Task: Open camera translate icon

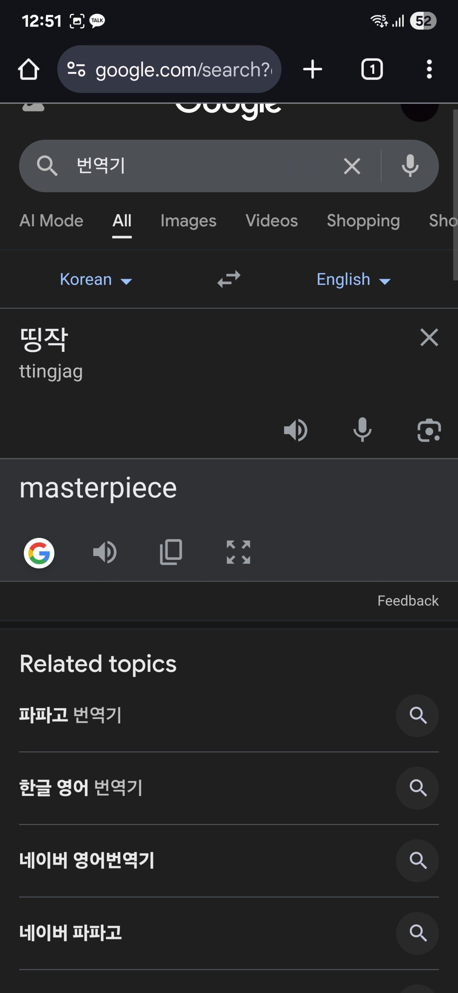Action: (429, 430)
